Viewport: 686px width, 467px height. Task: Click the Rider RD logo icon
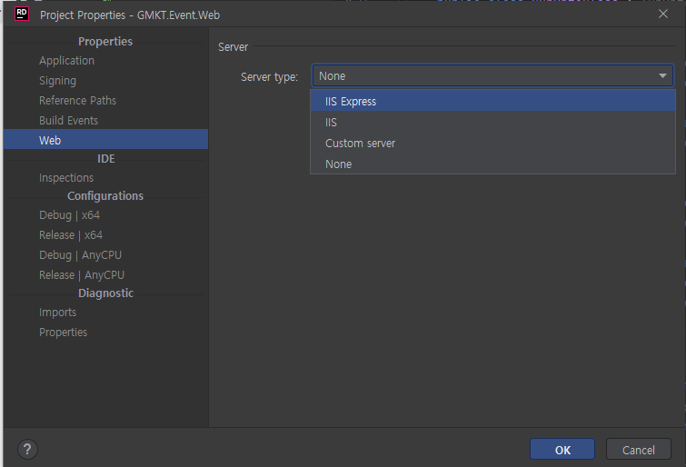(x=22, y=14)
